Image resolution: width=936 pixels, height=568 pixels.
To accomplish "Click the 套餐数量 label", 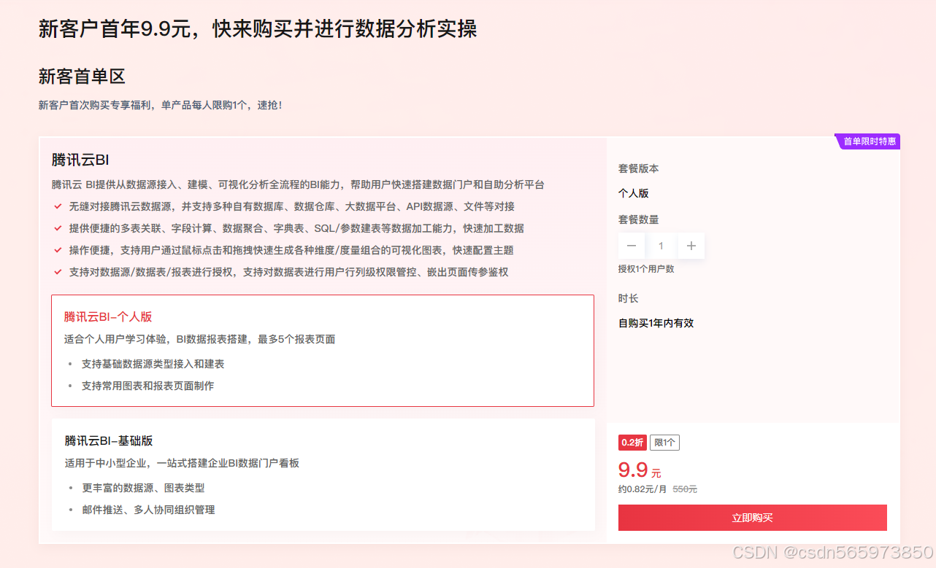I will point(639,219).
